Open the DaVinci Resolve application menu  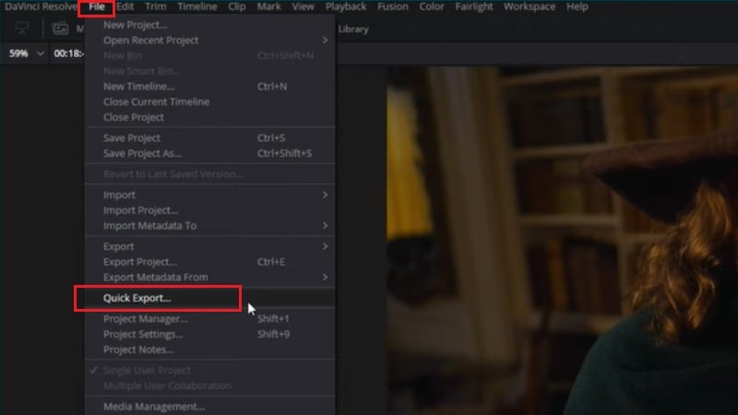point(41,6)
